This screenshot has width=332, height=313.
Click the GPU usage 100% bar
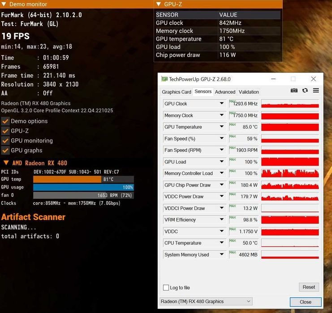point(83,187)
